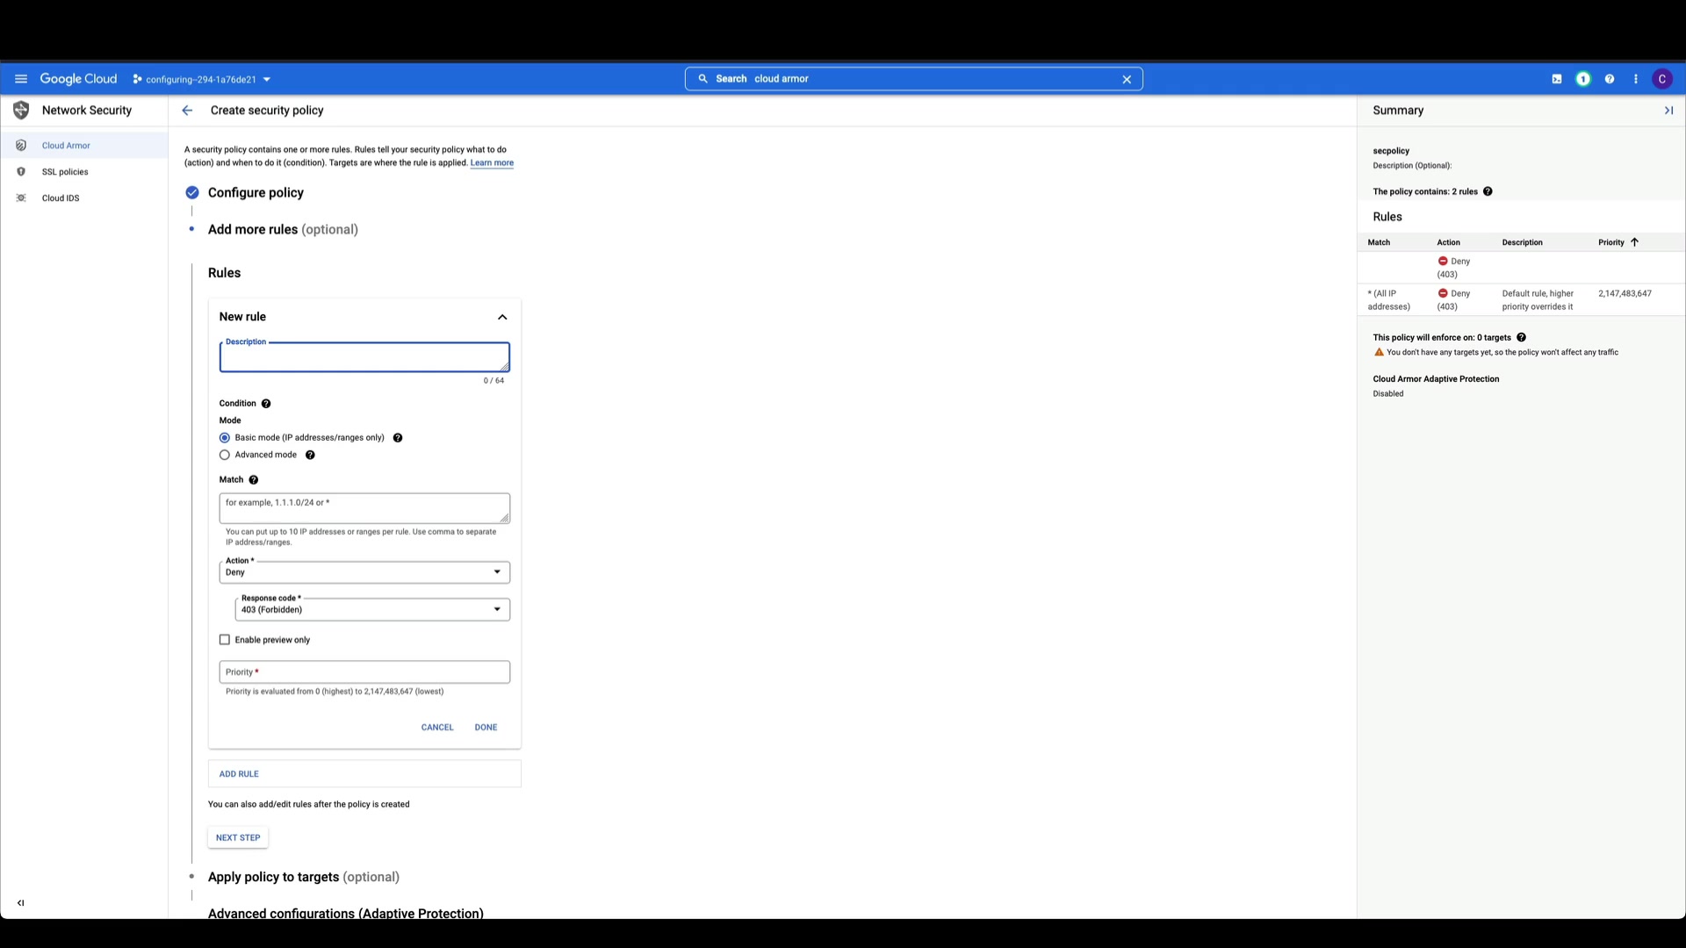Image resolution: width=1686 pixels, height=948 pixels.
Task: Enable preview only checkbox
Action: (x=225, y=640)
